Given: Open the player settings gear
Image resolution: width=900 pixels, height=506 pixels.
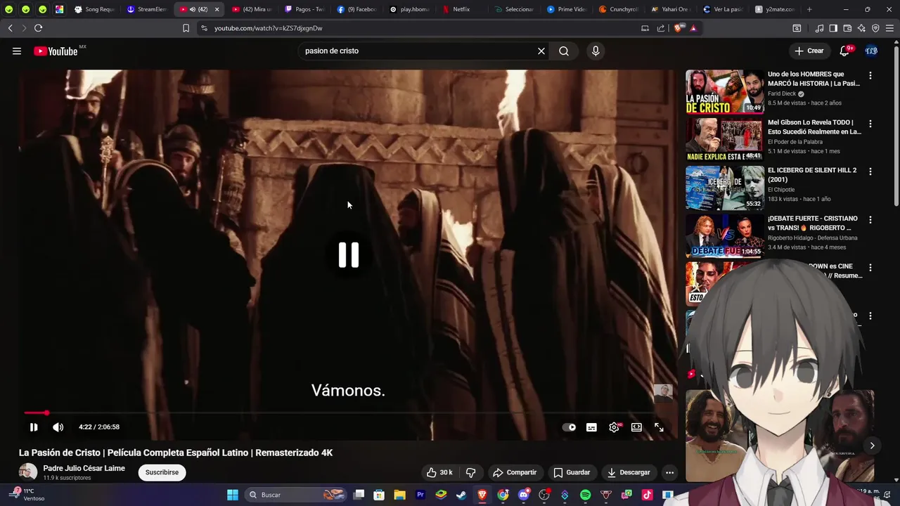Looking at the screenshot, I should point(615,427).
